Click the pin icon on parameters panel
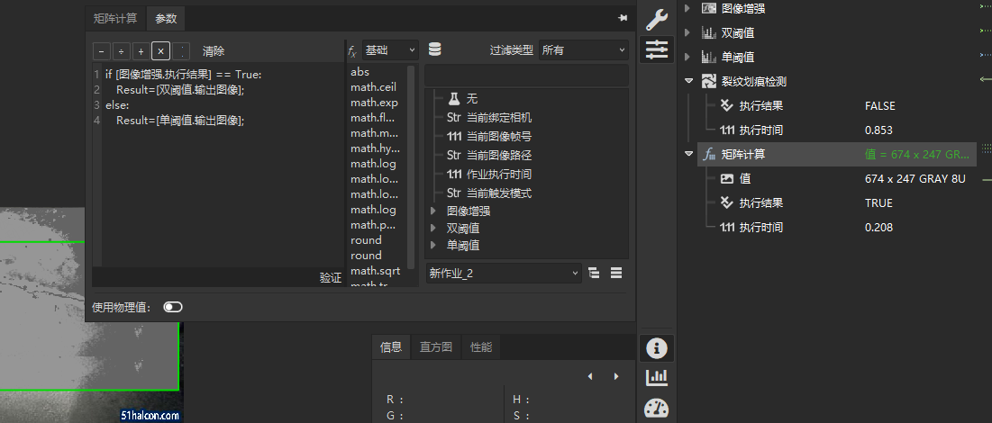992x423 pixels. [622, 18]
